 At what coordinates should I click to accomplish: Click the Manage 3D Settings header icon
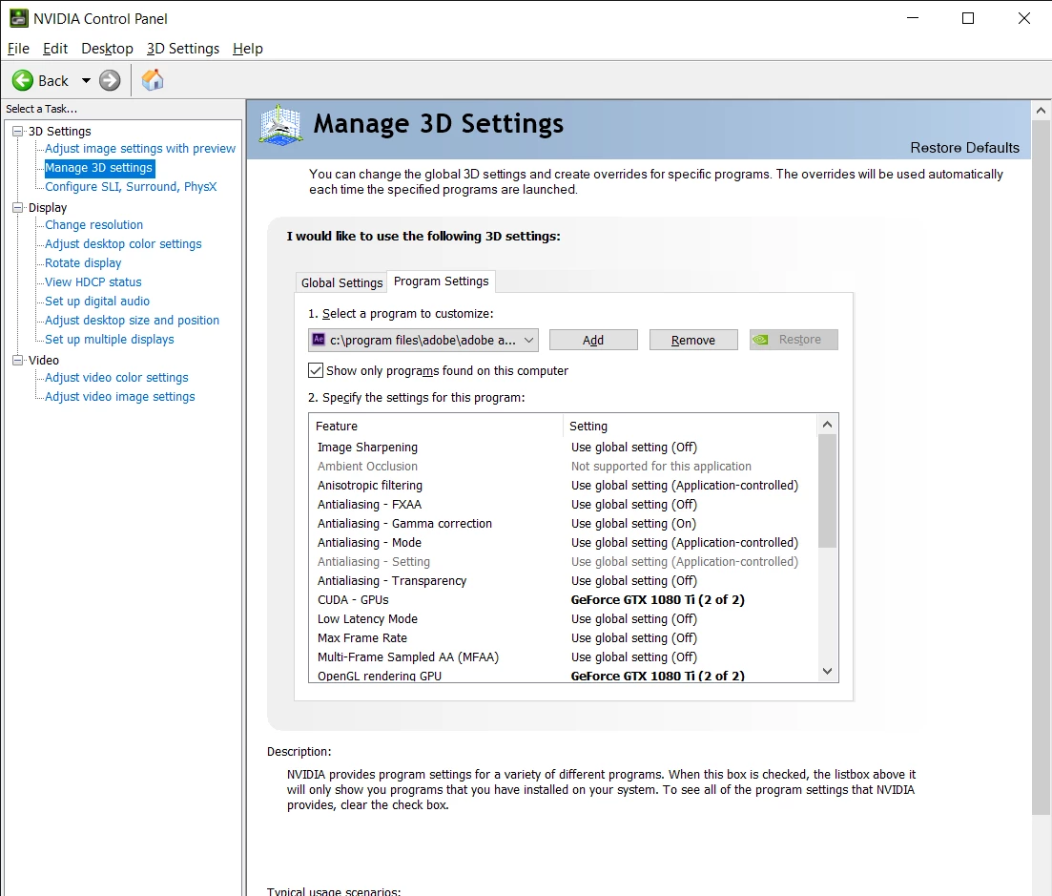[x=280, y=125]
